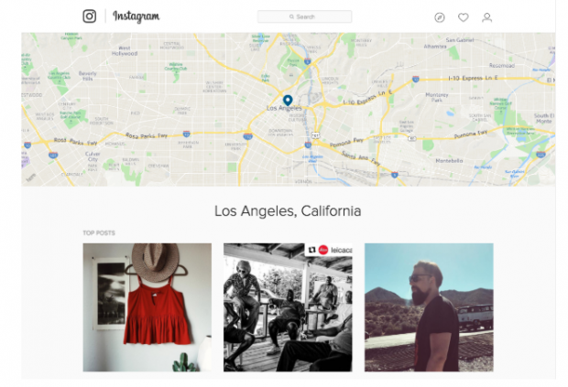Click the red Leica logo badge

[x=323, y=250]
